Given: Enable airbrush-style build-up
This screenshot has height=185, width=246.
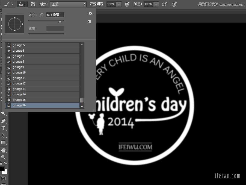Looking at the screenshot, I should click(164, 4).
